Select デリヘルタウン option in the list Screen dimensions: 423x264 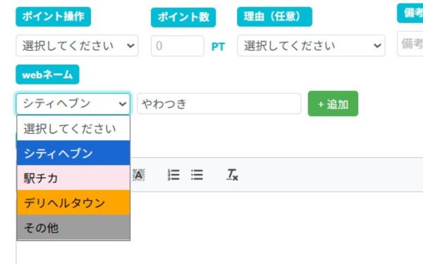pos(73,203)
